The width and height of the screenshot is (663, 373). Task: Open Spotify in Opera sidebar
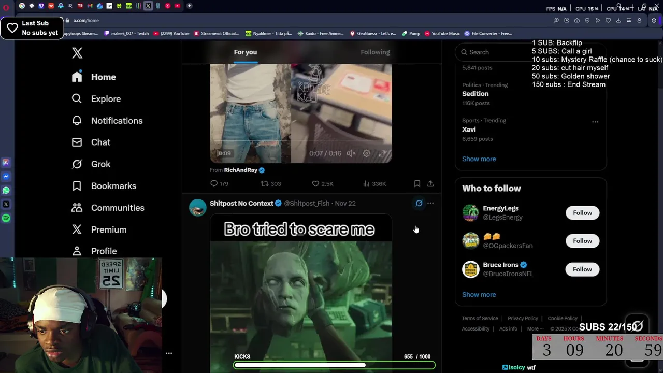tap(6, 218)
